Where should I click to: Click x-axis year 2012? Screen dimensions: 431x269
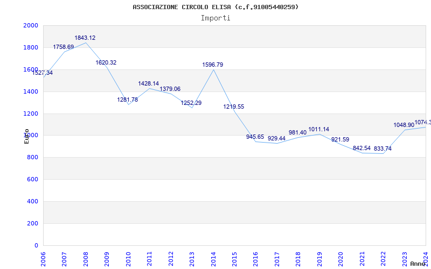(171, 258)
